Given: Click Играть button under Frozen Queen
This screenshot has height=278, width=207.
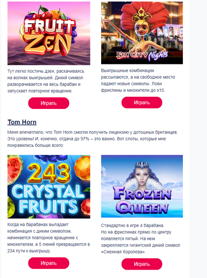Looking at the screenshot, I should coord(142,264).
